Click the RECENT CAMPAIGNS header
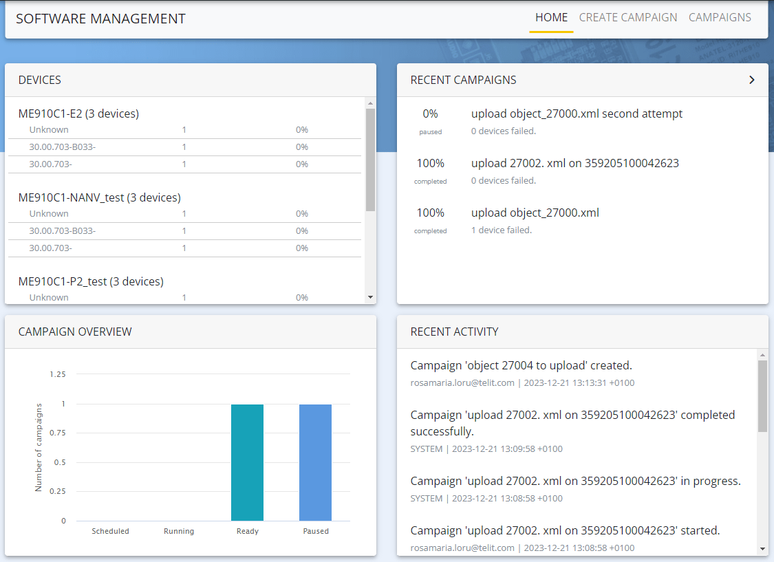The image size is (774, 562). pyautogui.click(x=463, y=80)
